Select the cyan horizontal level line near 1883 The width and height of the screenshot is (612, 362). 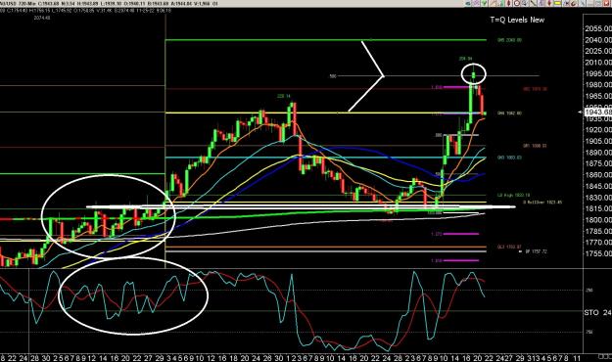click(x=326, y=158)
